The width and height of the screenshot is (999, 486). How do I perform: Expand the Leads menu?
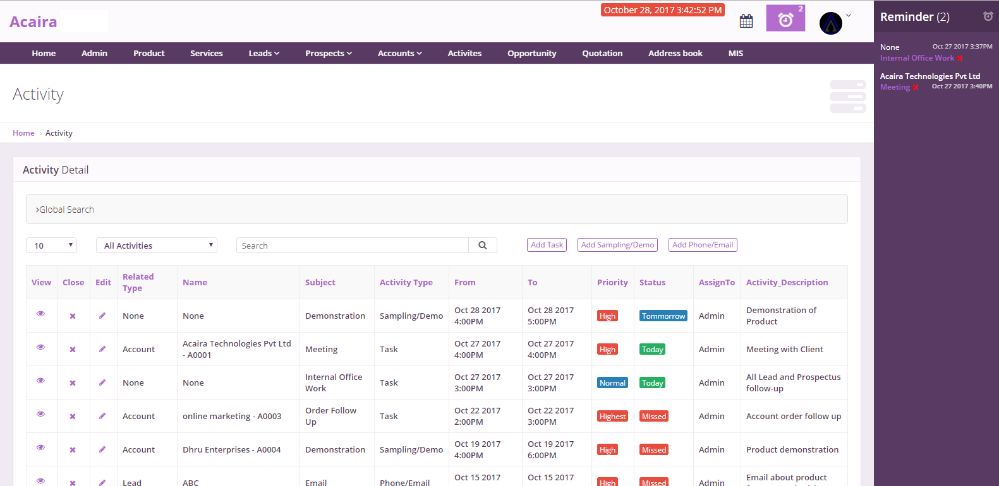click(x=263, y=54)
